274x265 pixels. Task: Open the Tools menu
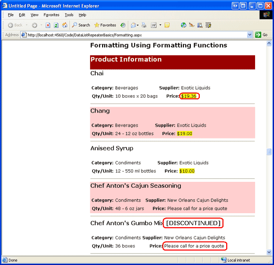pyautogui.click(x=69, y=15)
